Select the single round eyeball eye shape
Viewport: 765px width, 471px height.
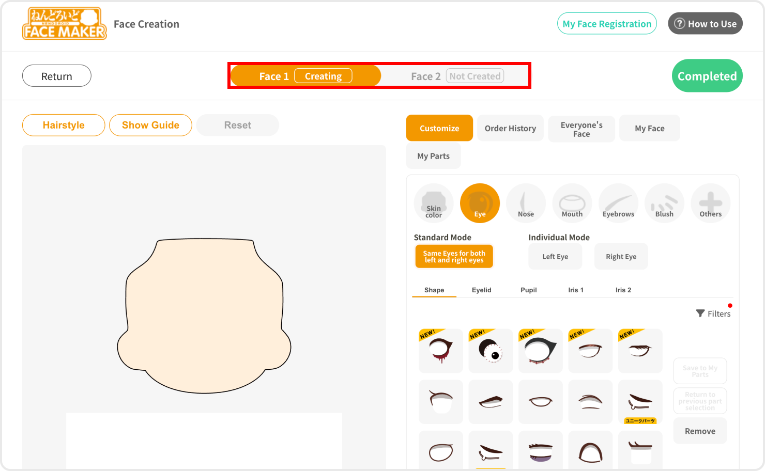(x=491, y=351)
